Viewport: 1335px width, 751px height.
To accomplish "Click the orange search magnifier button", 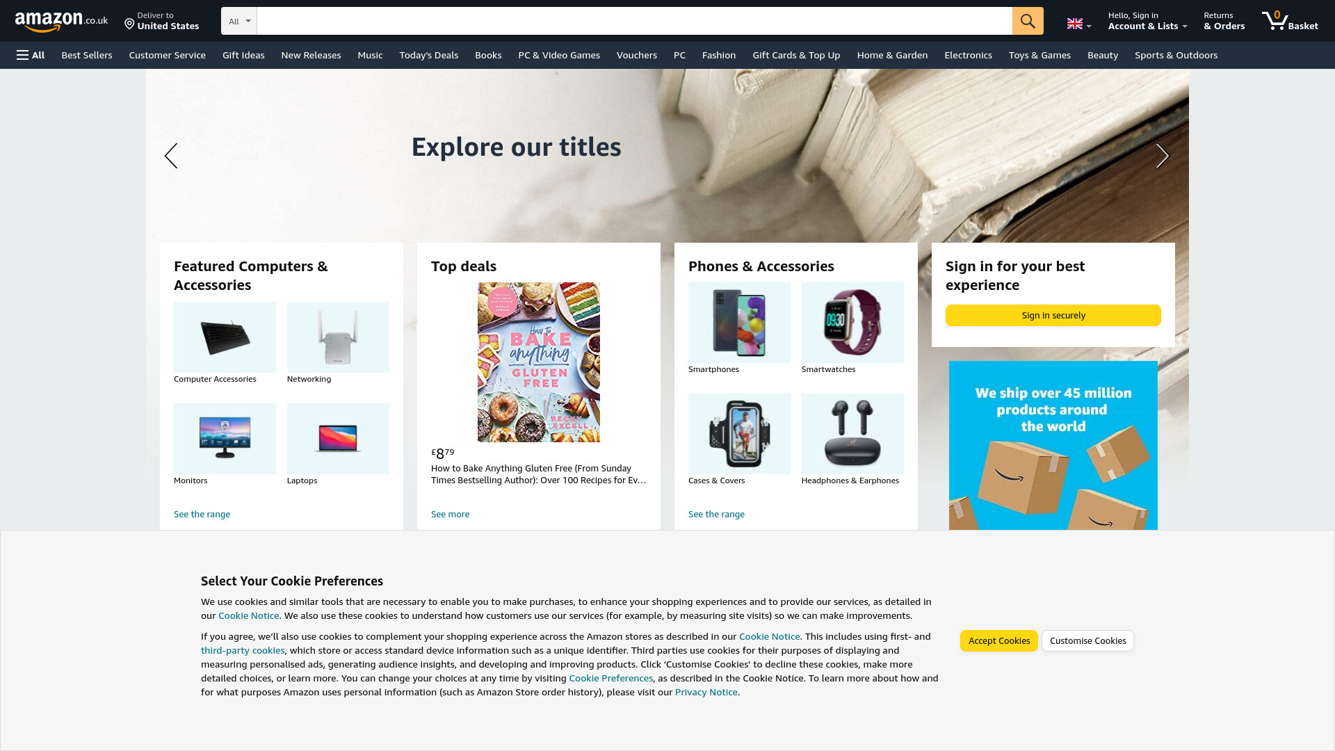I will 1027,21.
